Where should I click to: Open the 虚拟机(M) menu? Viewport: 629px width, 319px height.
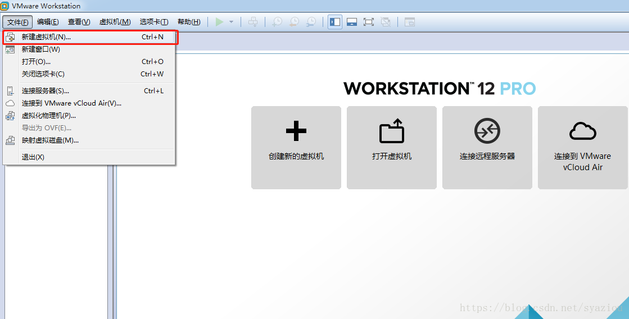coord(115,22)
